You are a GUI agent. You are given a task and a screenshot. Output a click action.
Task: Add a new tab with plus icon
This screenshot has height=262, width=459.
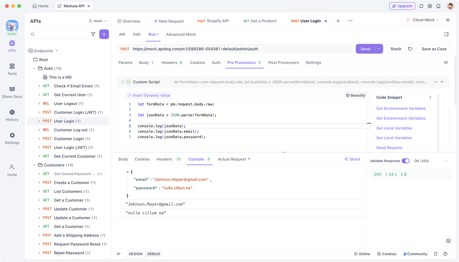338,21
